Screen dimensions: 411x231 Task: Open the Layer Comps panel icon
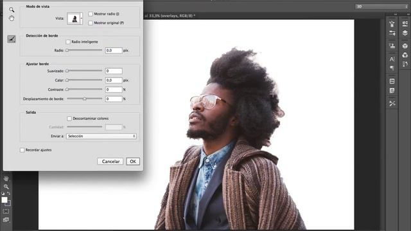[x=392, y=81]
